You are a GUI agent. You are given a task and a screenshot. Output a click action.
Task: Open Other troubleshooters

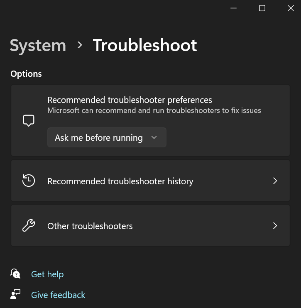(90, 226)
